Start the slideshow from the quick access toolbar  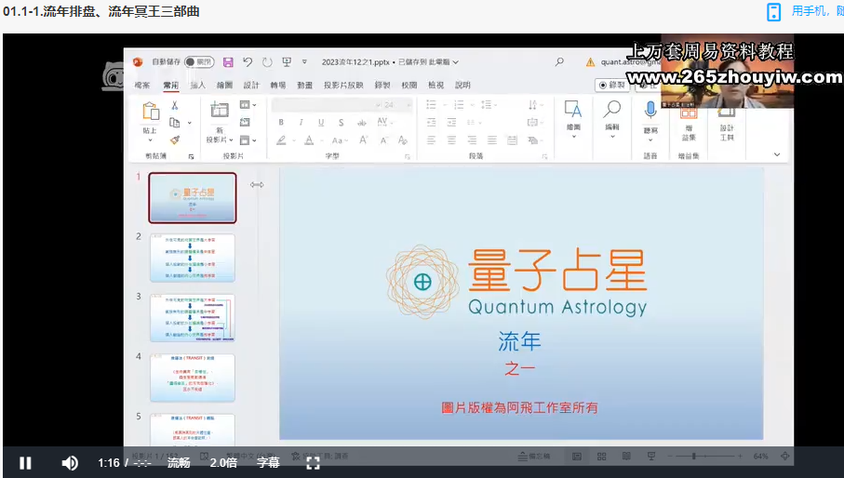(x=287, y=61)
